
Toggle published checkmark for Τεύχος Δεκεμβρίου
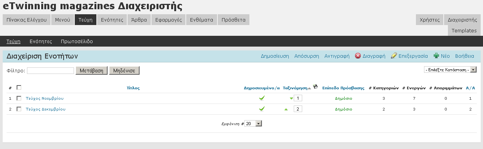tap(262, 109)
